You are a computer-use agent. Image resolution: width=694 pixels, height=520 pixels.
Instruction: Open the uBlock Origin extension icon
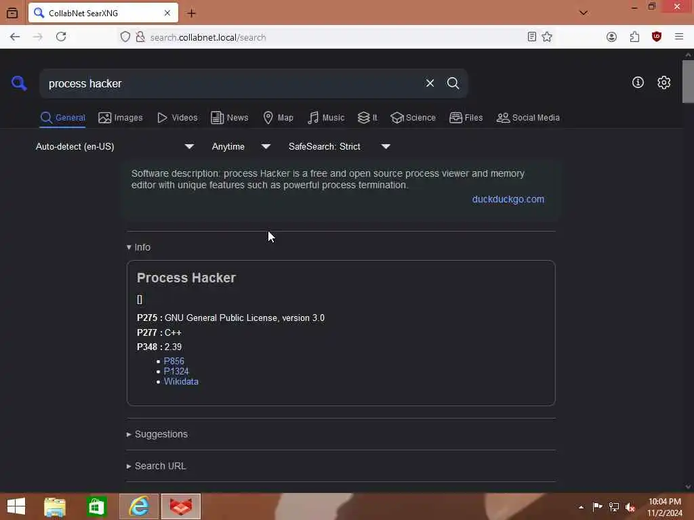(657, 37)
